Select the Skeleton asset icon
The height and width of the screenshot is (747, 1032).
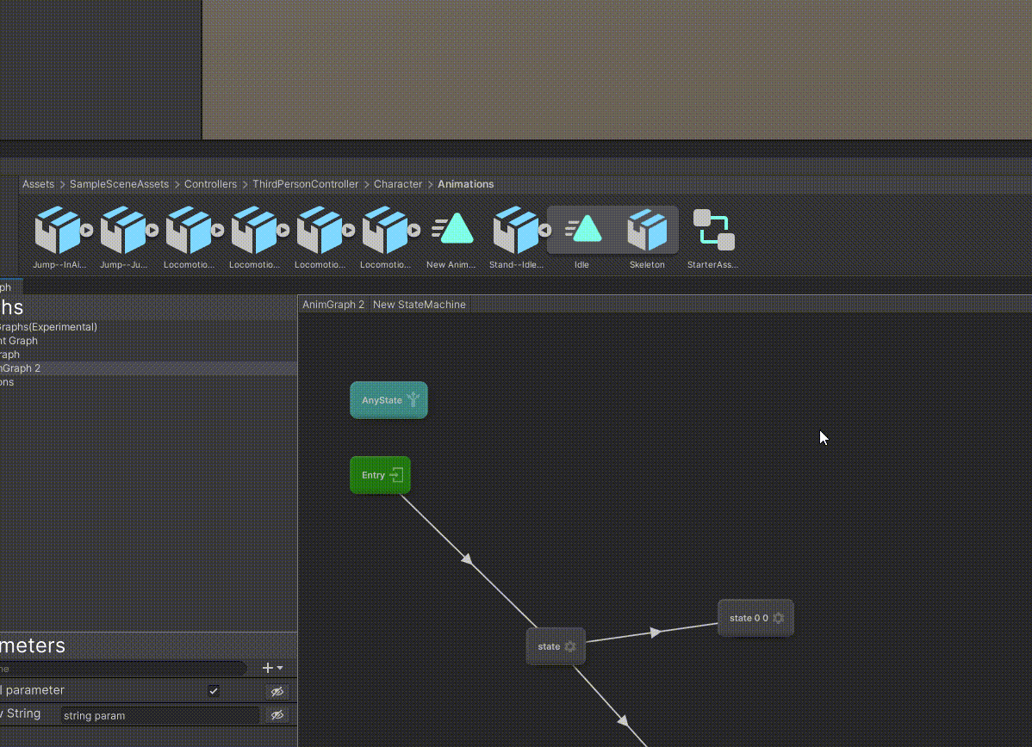pyautogui.click(x=647, y=231)
